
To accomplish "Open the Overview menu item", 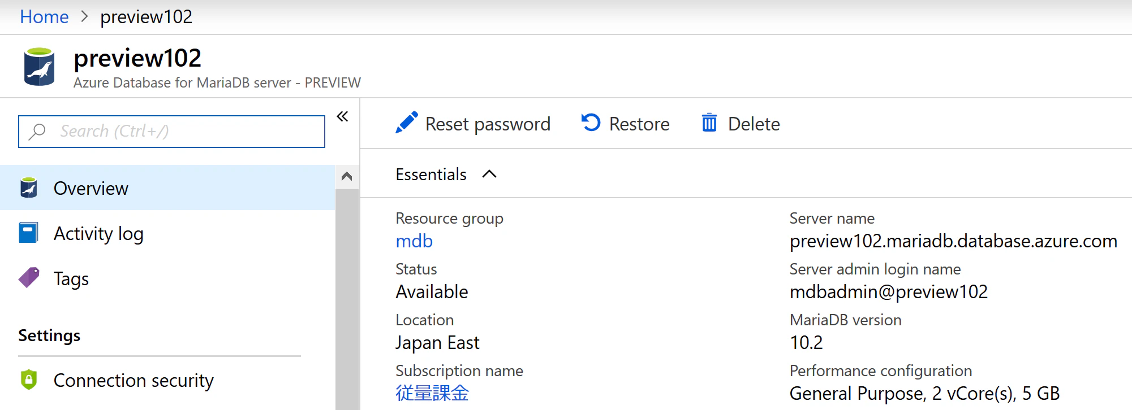I will (x=167, y=187).
